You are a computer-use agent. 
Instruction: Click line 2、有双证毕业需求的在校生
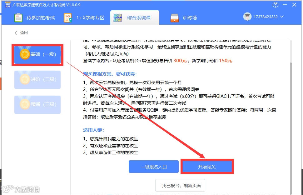111,146
